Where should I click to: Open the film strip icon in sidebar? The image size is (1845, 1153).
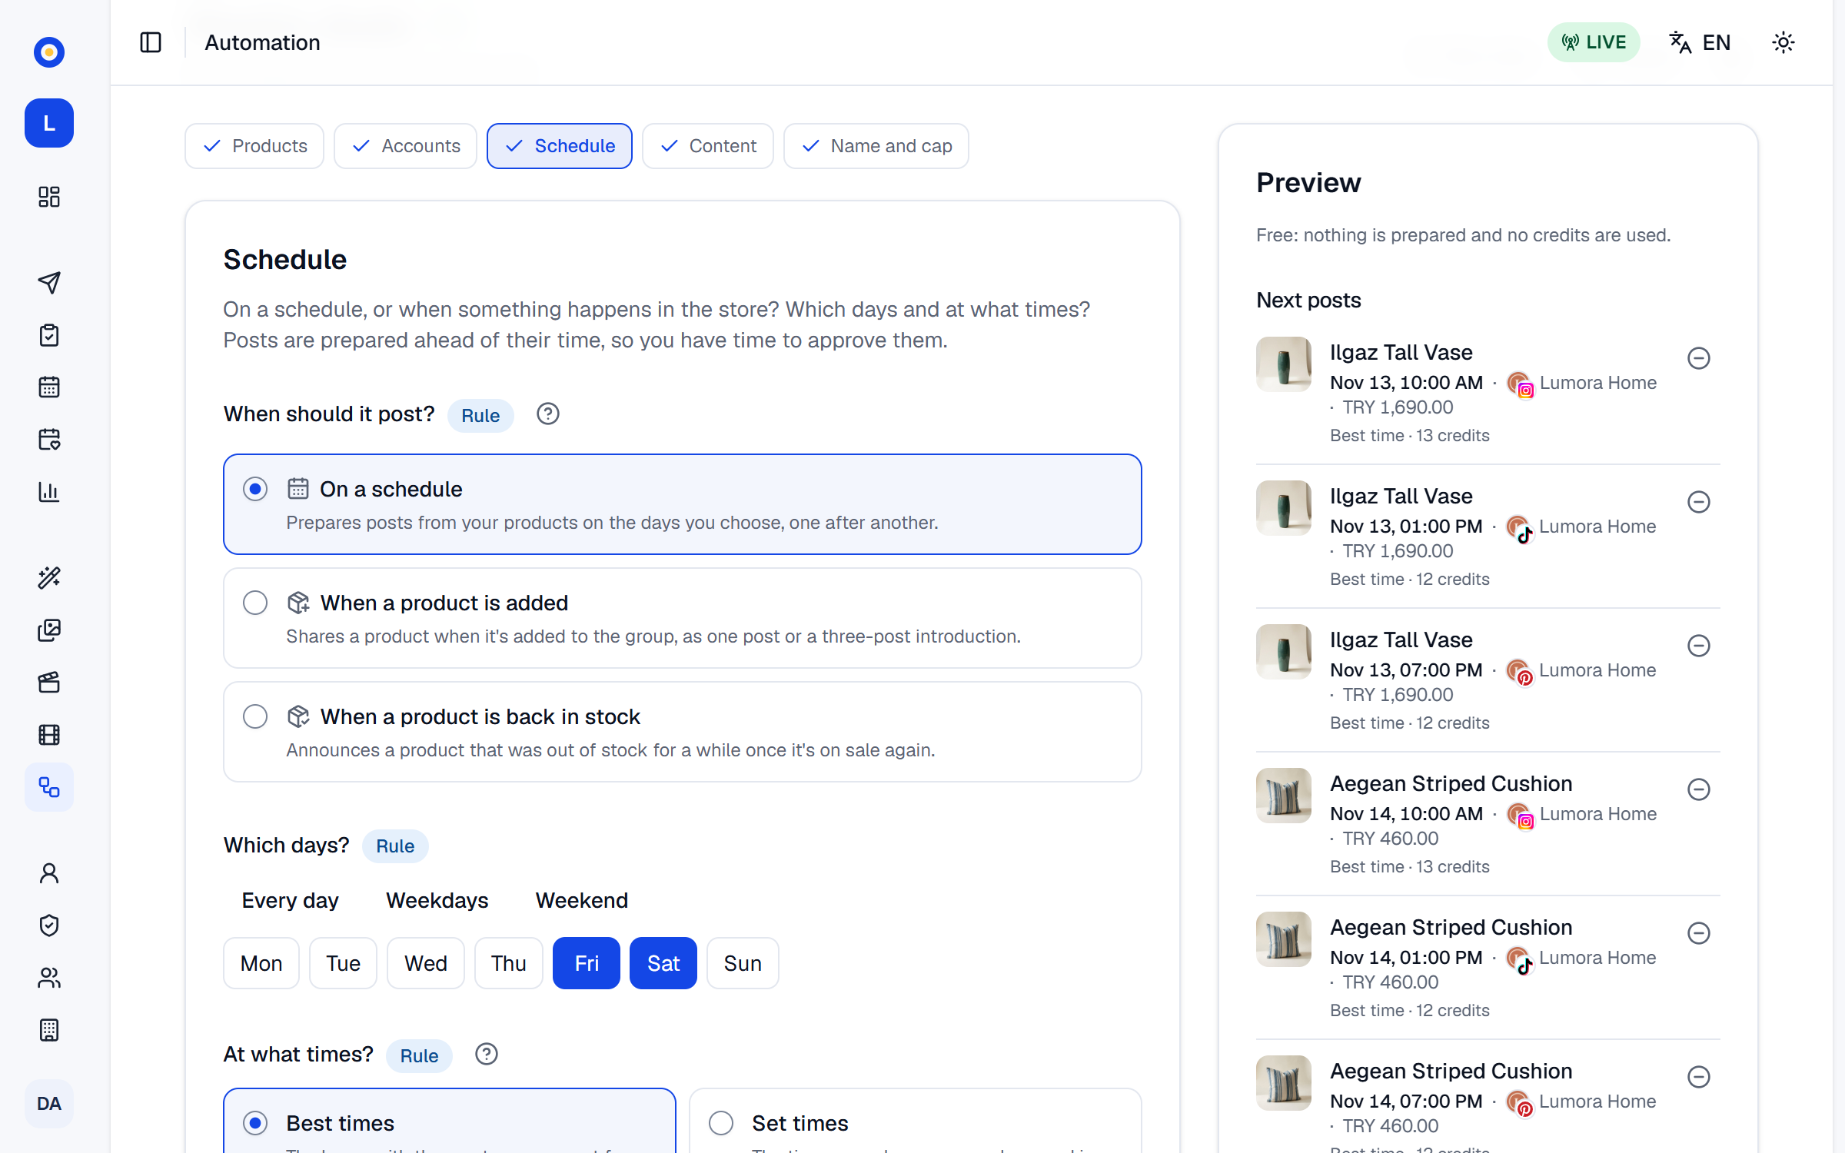pyautogui.click(x=49, y=735)
